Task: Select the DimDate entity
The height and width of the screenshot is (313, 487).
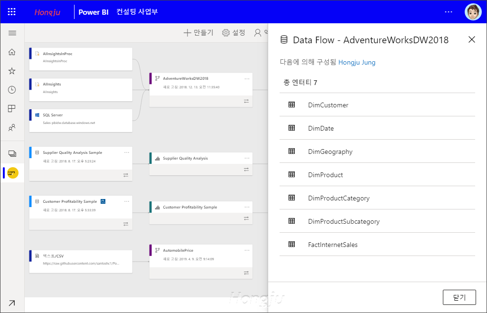Action: click(377, 128)
